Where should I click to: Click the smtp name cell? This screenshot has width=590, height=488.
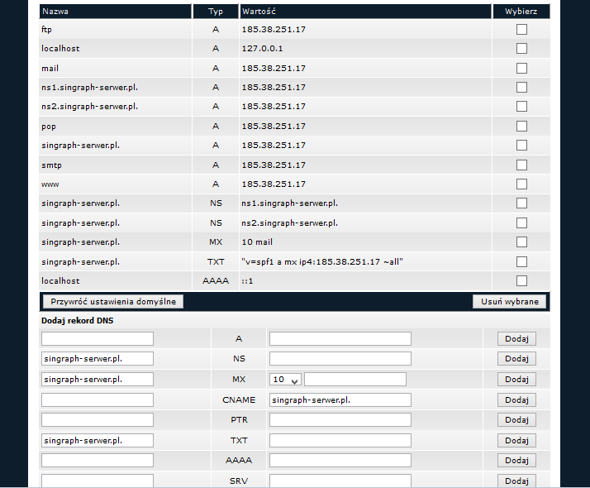pos(51,165)
